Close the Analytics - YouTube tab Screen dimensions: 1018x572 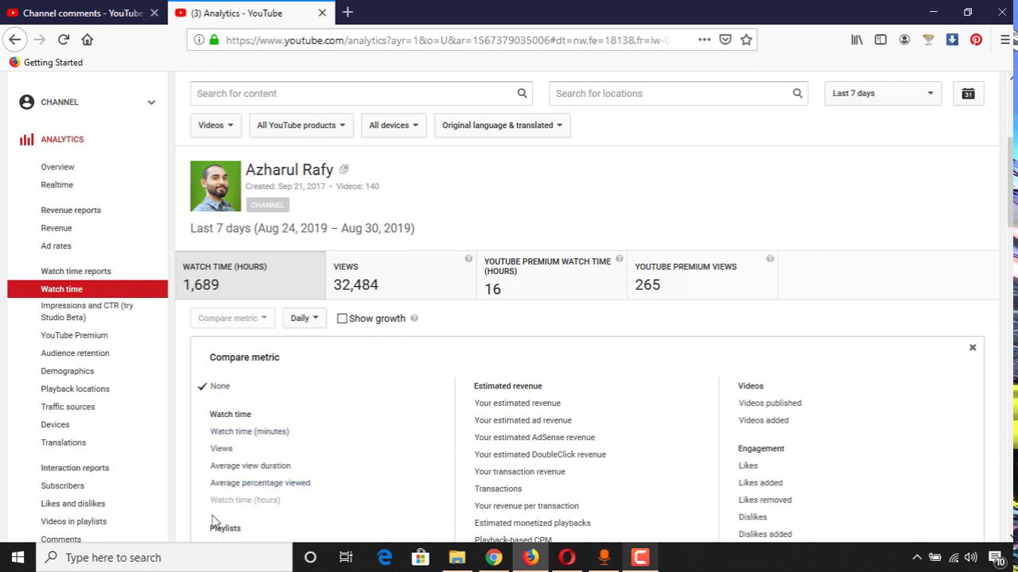322,13
